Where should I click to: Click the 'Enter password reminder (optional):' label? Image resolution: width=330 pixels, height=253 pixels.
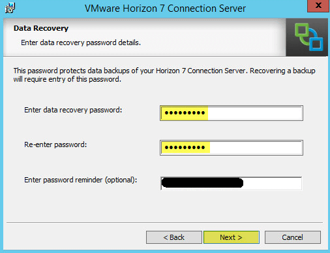(80, 180)
